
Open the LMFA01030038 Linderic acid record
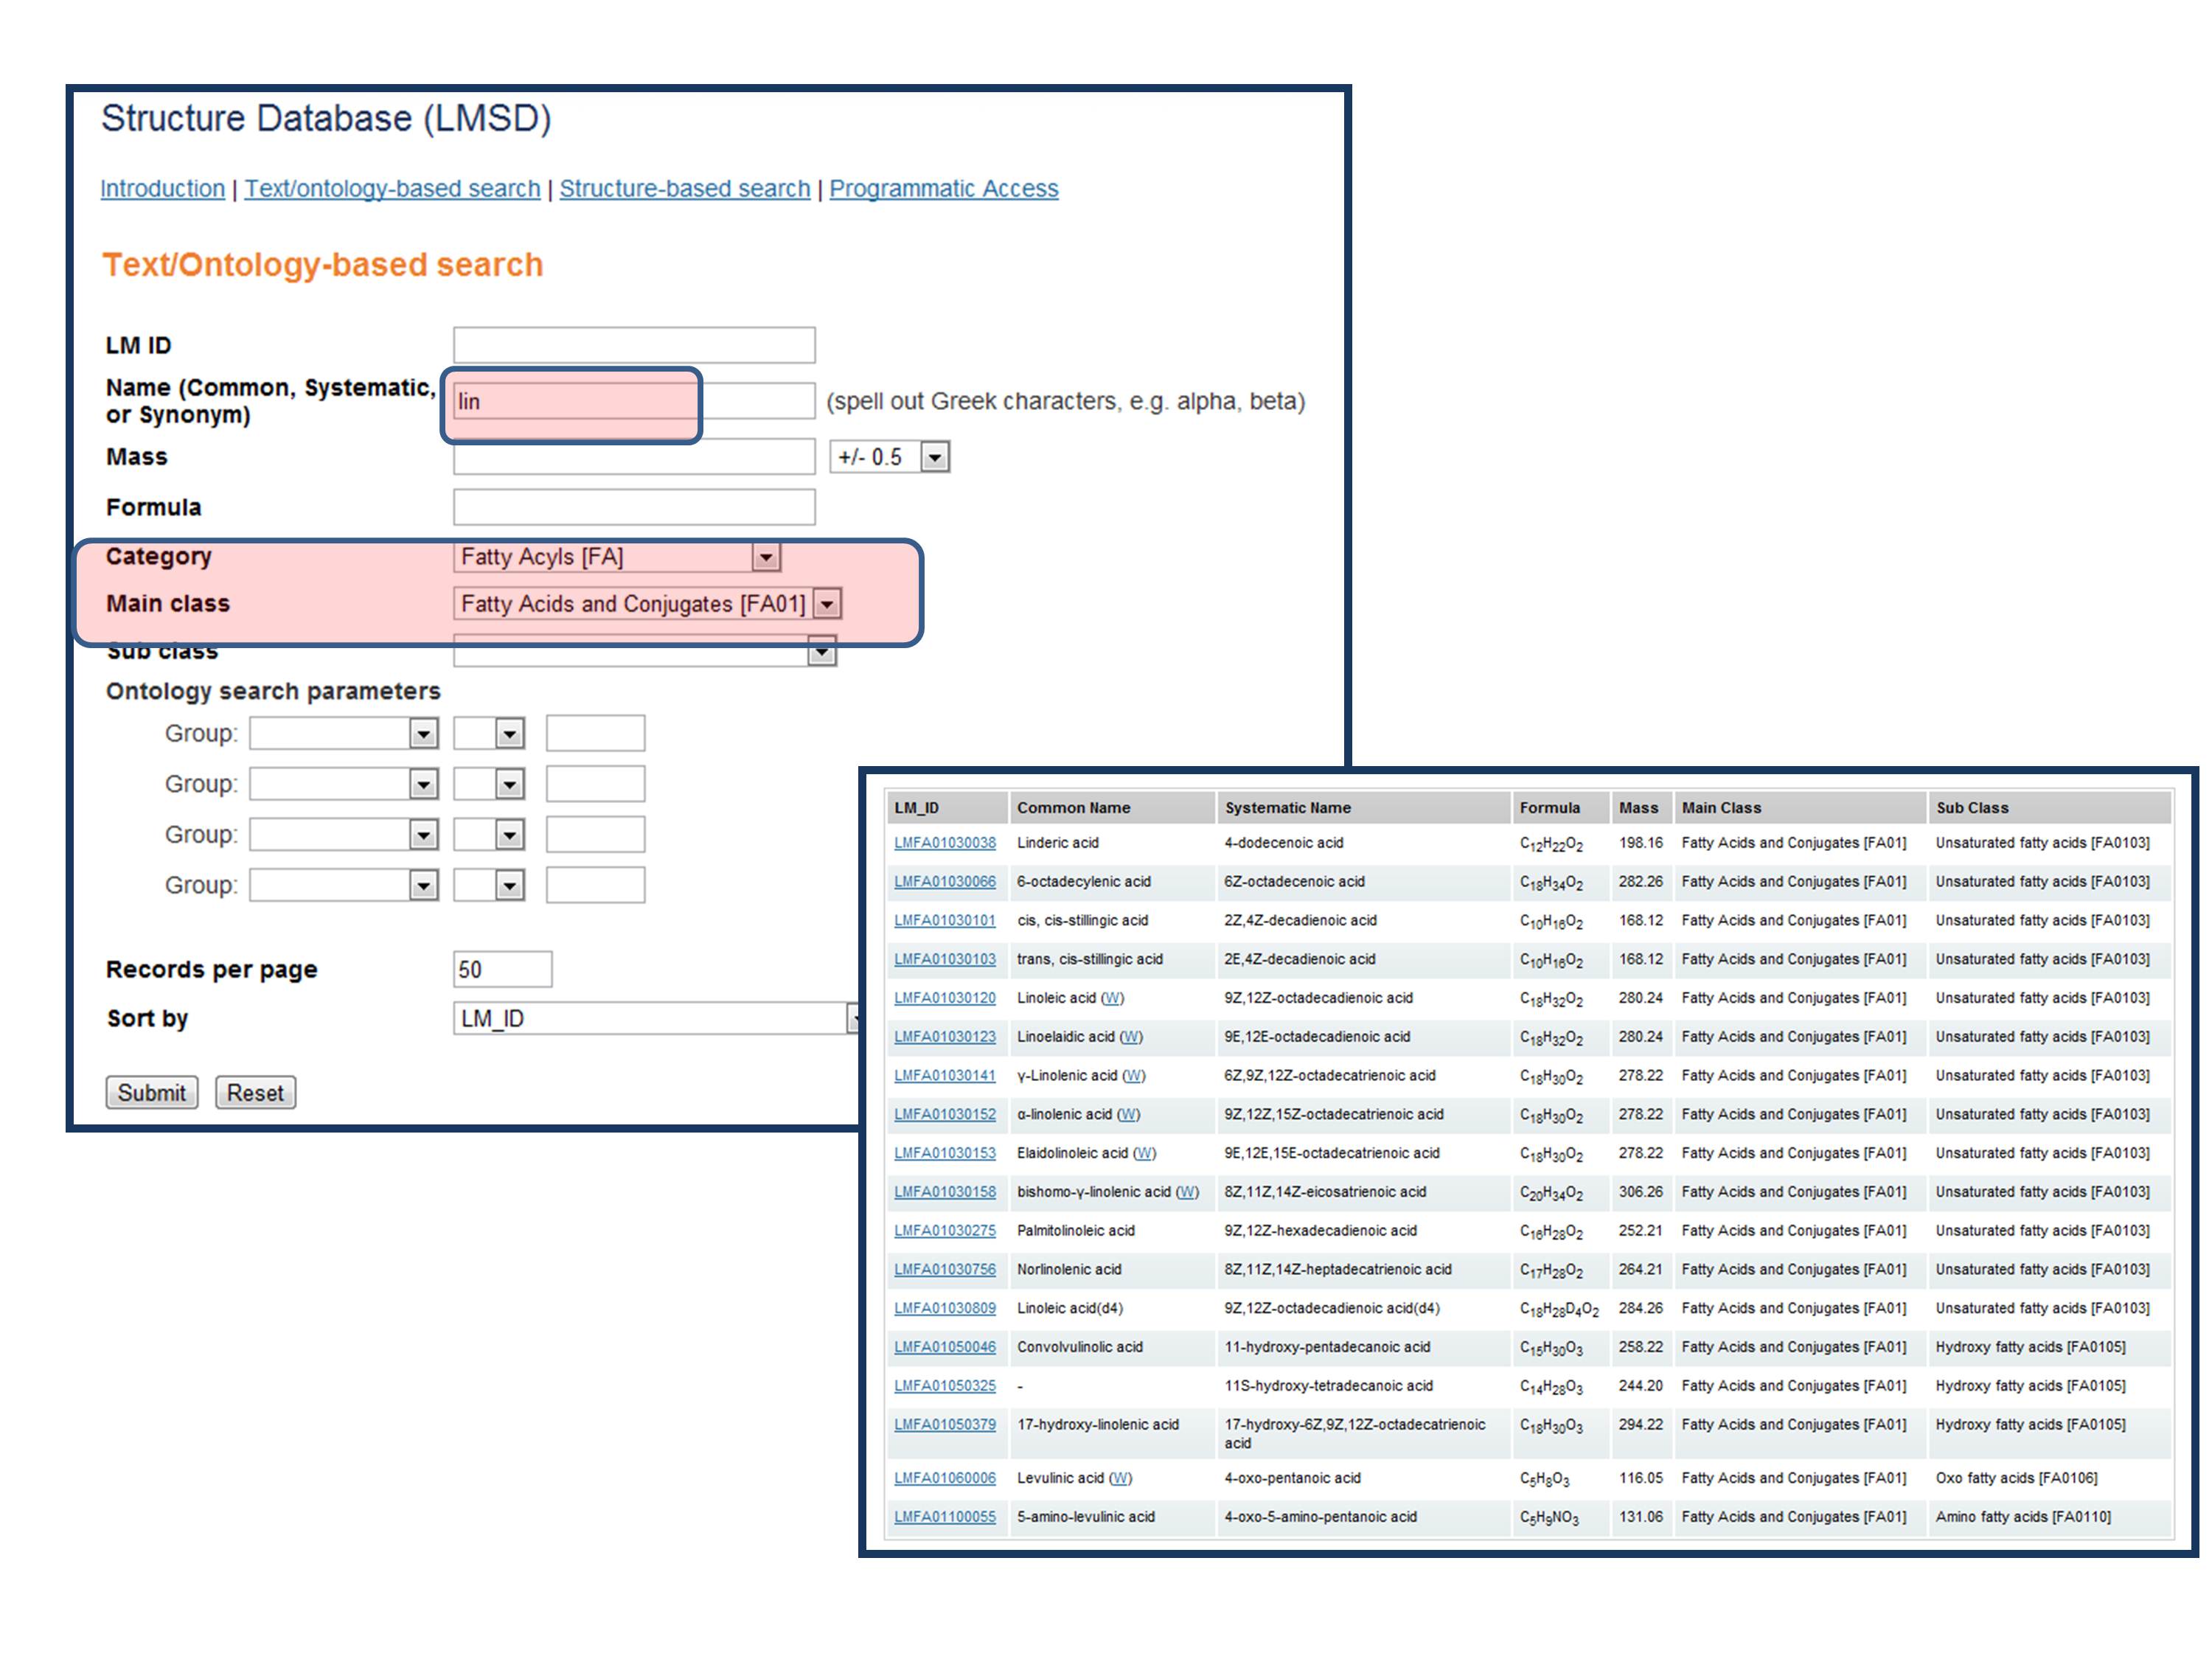pos(944,843)
